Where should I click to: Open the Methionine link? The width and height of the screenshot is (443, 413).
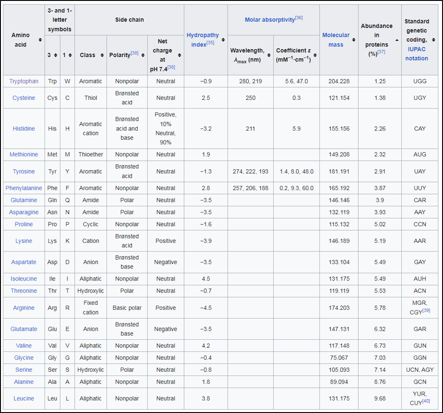[24, 155]
